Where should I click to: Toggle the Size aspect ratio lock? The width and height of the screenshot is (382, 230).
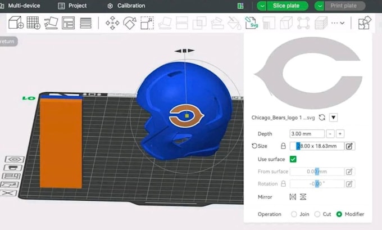(x=283, y=146)
